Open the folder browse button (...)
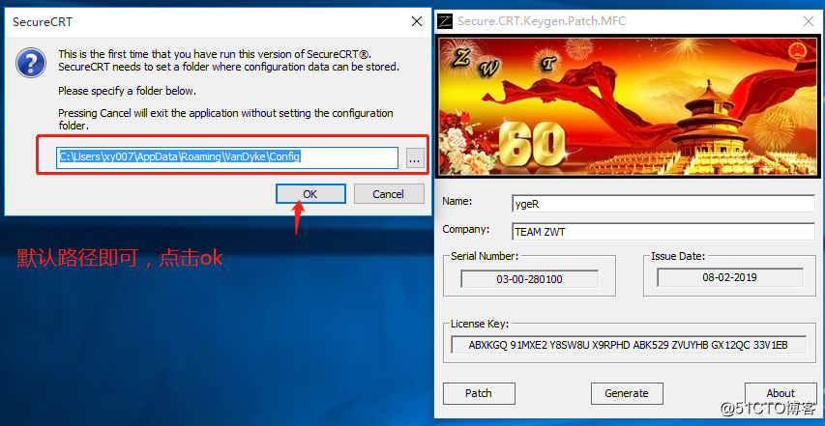Screen dimensions: 825x426 click(416, 158)
